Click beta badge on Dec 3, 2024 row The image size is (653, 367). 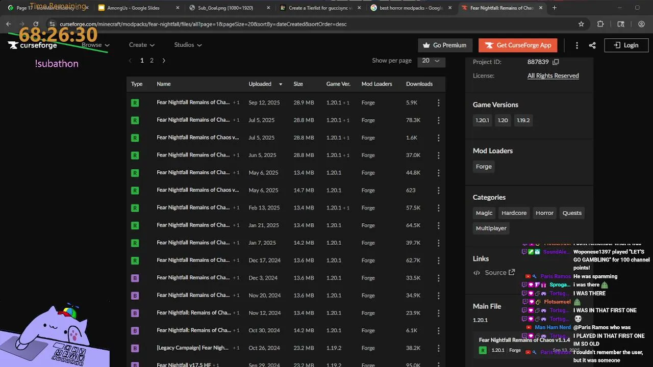(135, 278)
